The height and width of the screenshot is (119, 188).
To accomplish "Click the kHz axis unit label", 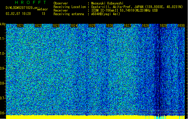I will pos(3,24).
